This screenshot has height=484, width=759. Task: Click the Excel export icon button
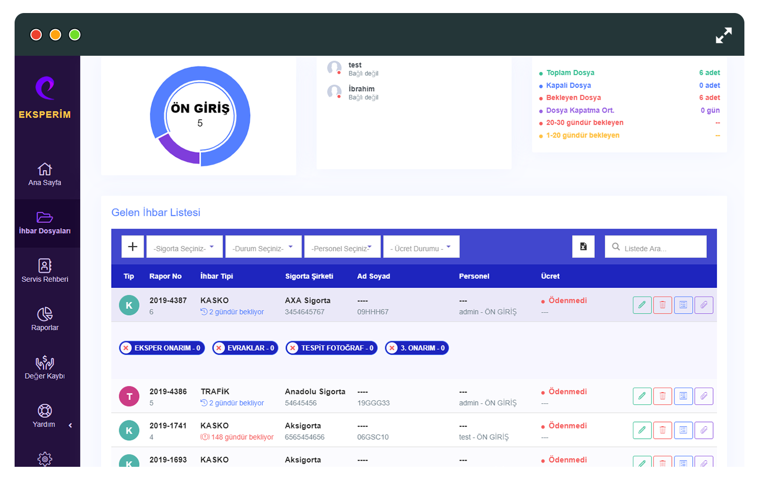(583, 246)
